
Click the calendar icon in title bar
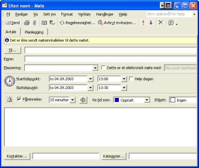click(x=4, y=5)
